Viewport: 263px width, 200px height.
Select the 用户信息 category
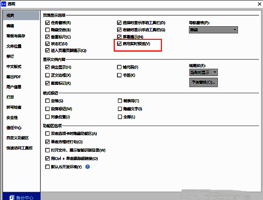pyautogui.click(x=14, y=87)
